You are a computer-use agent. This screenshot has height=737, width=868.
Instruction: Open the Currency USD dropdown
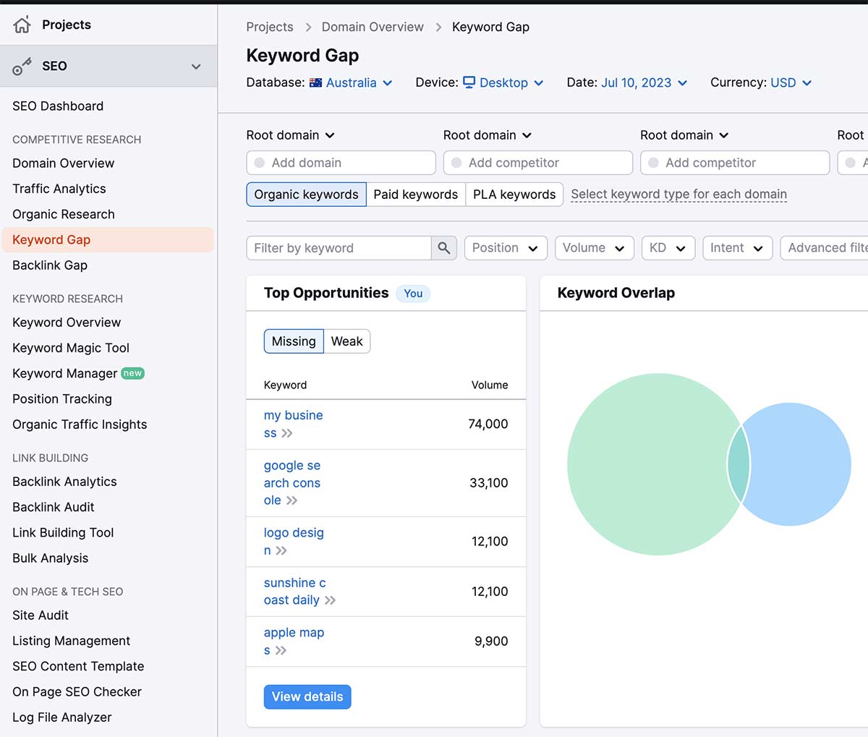791,82
